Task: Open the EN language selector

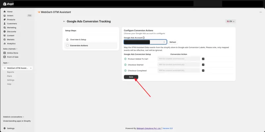Action: pos(231,22)
